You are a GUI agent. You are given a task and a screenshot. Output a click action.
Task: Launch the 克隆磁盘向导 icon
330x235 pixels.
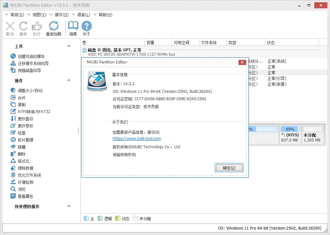13,70
